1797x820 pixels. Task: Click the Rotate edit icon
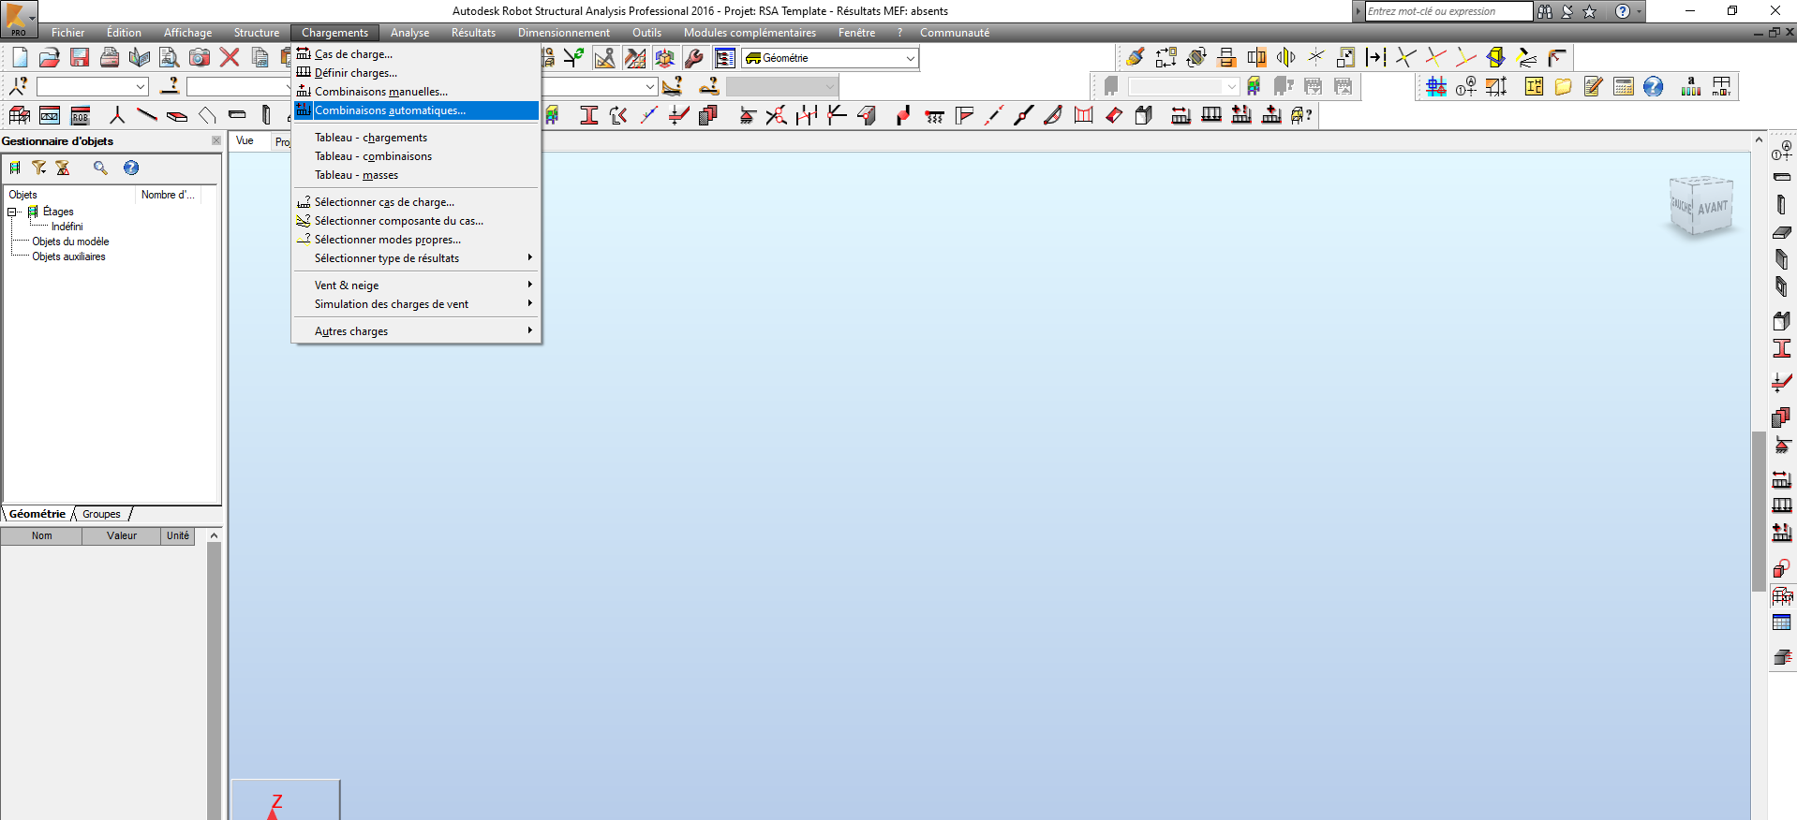1196,58
